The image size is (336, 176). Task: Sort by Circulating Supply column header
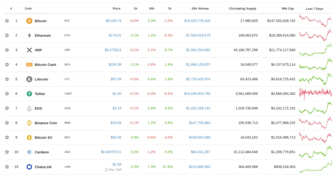243,9
